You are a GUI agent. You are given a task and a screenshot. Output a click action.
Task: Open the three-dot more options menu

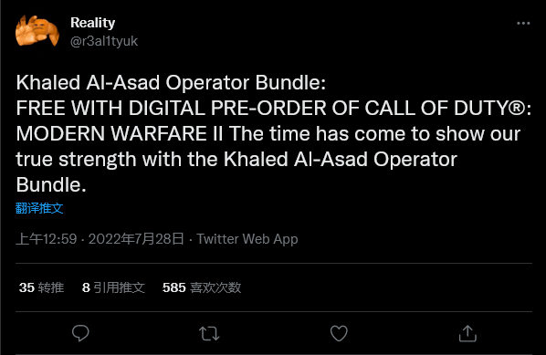click(x=523, y=24)
